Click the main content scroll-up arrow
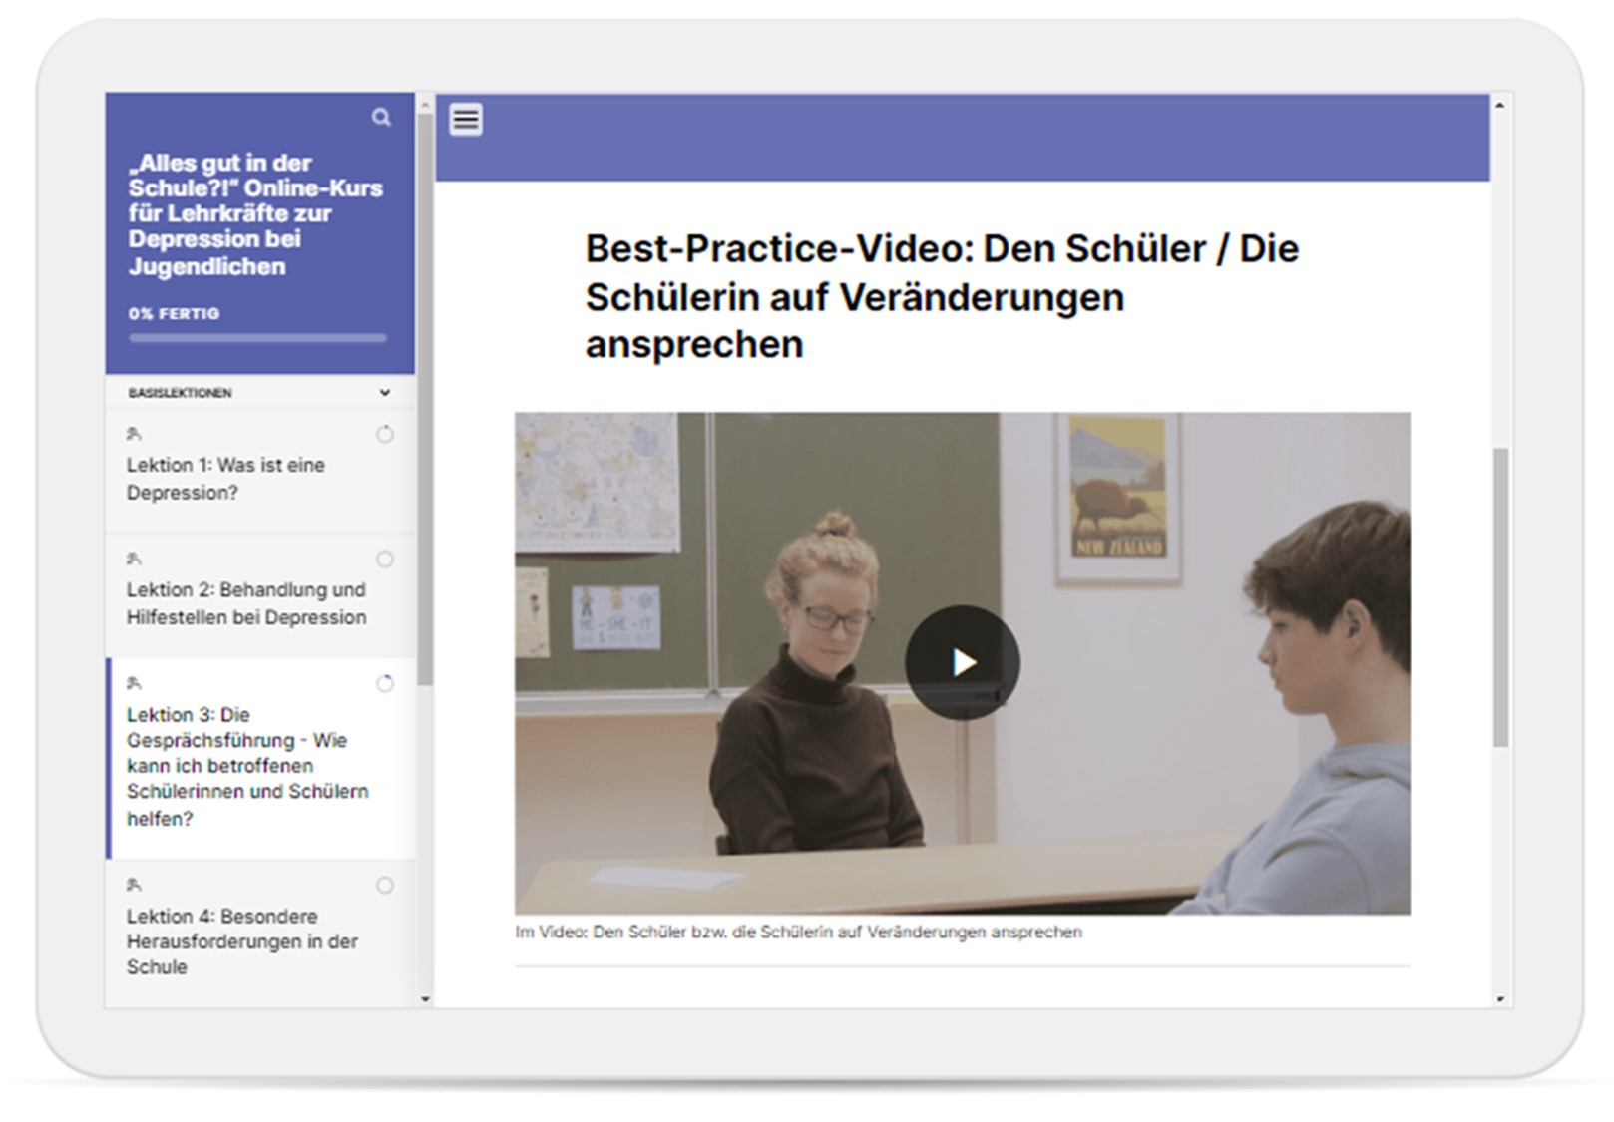This screenshot has width=1614, height=1122. (1499, 105)
